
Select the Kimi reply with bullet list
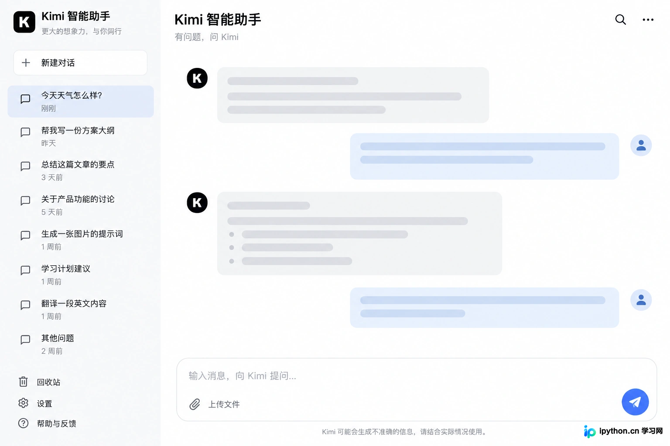click(359, 233)
